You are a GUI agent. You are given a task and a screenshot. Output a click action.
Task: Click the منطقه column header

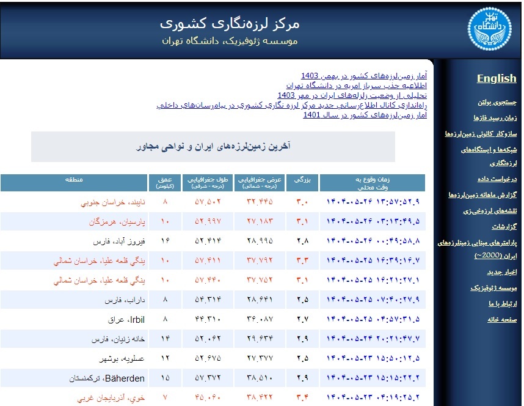coord(74,183)
